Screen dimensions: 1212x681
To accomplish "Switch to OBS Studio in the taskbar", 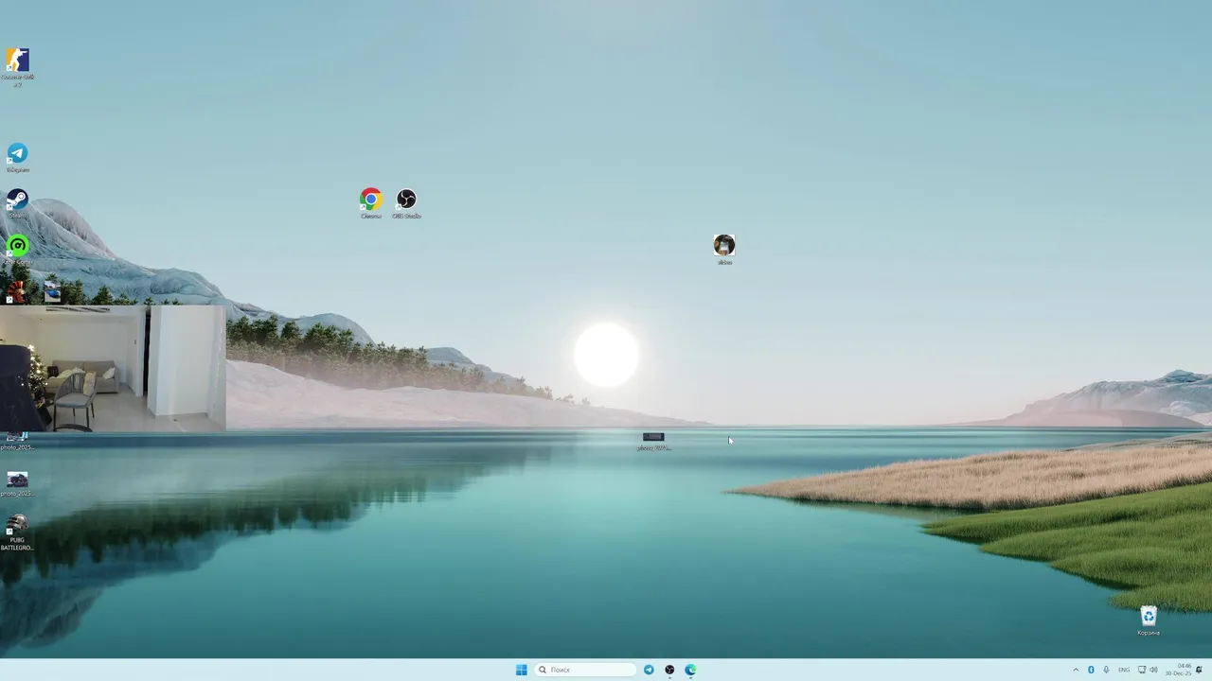I will [669, 670].
